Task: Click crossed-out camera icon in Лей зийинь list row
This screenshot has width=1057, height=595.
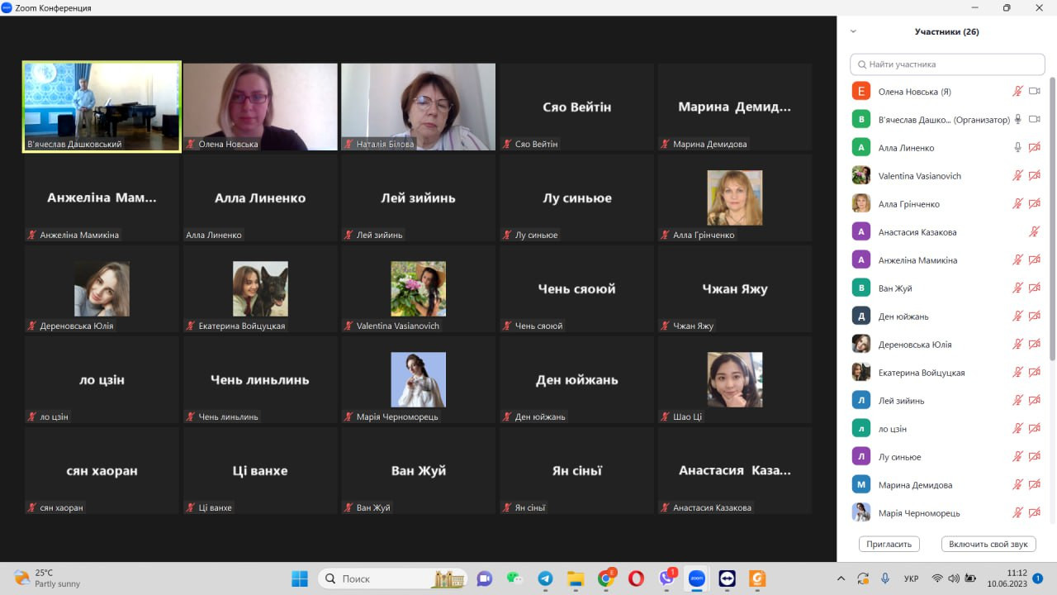Action: [x=1034, y=401]
